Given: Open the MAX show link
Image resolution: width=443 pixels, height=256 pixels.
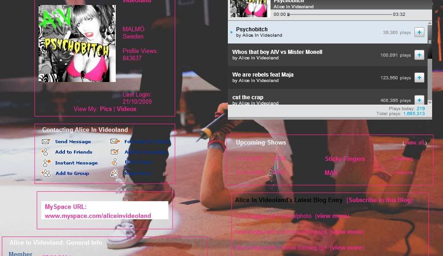Looking at the screenshot, I should [331, 173].
